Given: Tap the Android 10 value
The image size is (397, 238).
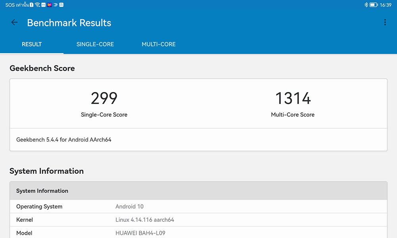Looking at the screenshot, I should pyautogui.click(x=129, y=206).
